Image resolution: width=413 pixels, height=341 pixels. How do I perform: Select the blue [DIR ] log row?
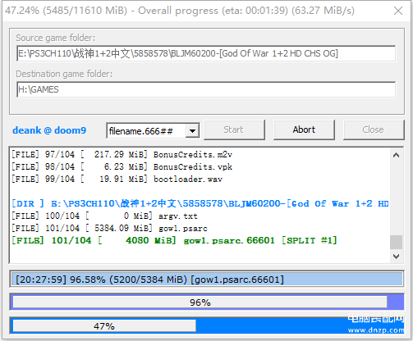pyautogui.click(x=200, y=203)
